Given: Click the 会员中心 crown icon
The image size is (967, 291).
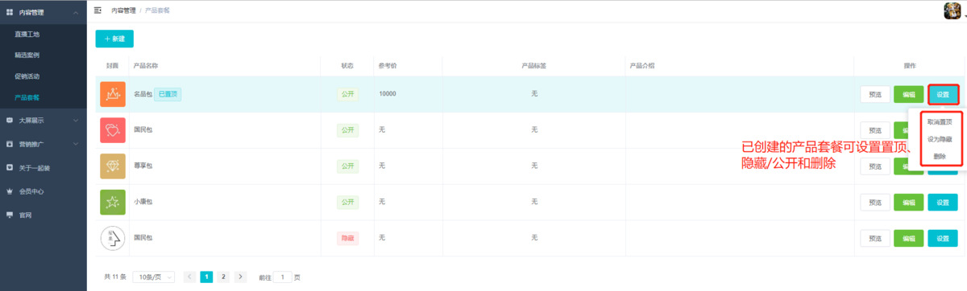Looking at the screenshot, I should pos(9,192).
